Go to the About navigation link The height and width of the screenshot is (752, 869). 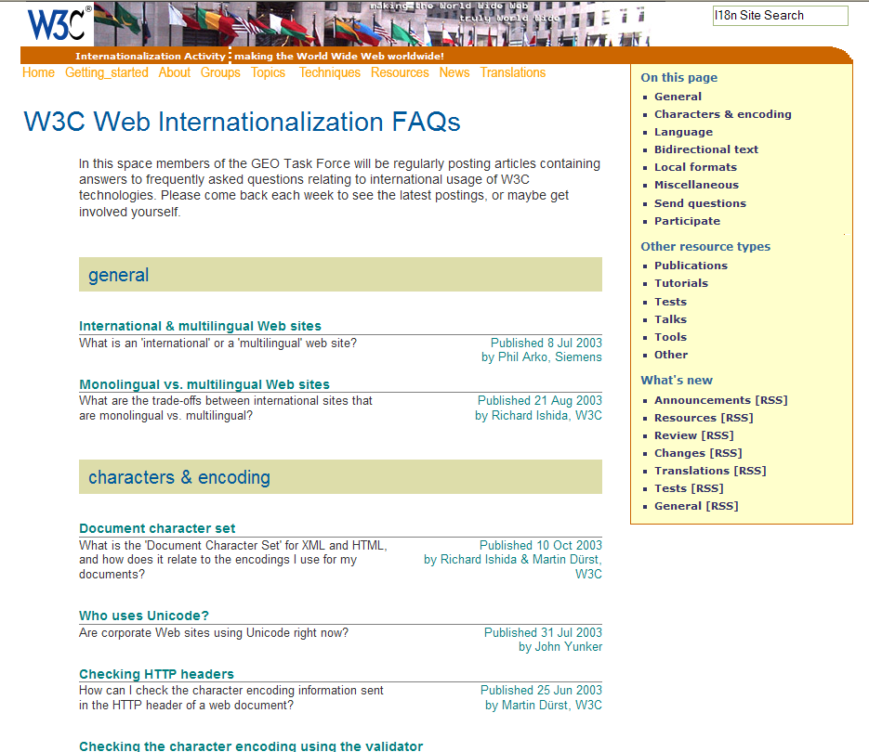pos(174,72)
